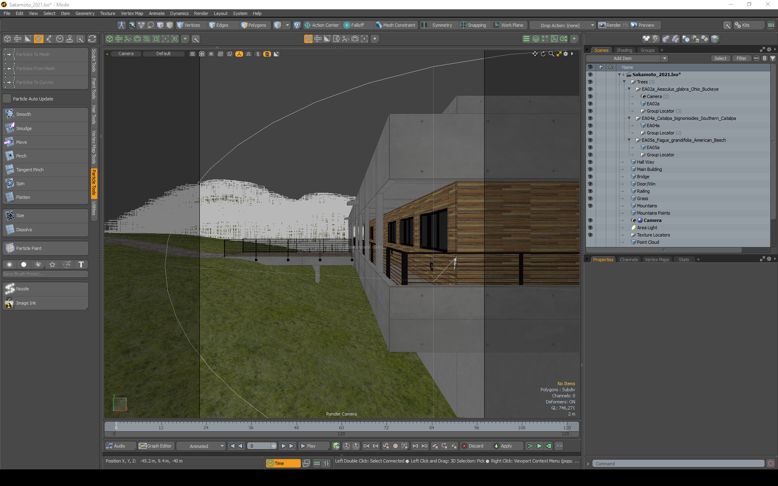Click the Filter button
778x486 pixels.
(741, 58)
